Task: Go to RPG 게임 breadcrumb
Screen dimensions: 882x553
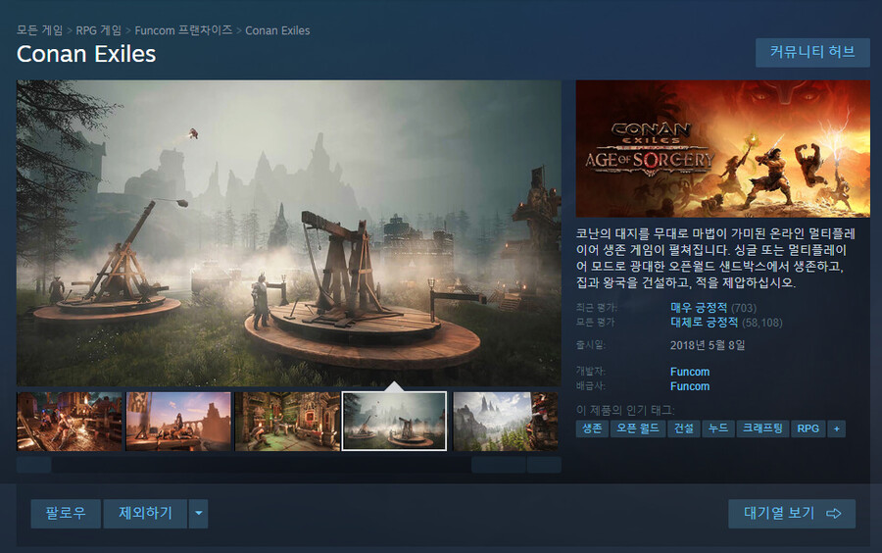Action: click(98, 30)
